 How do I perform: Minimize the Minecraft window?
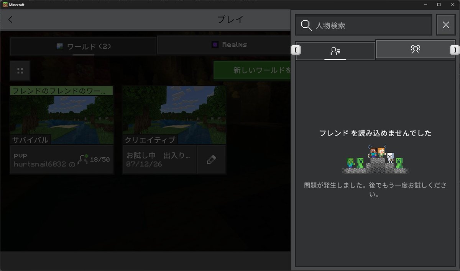tap(426, 4)
